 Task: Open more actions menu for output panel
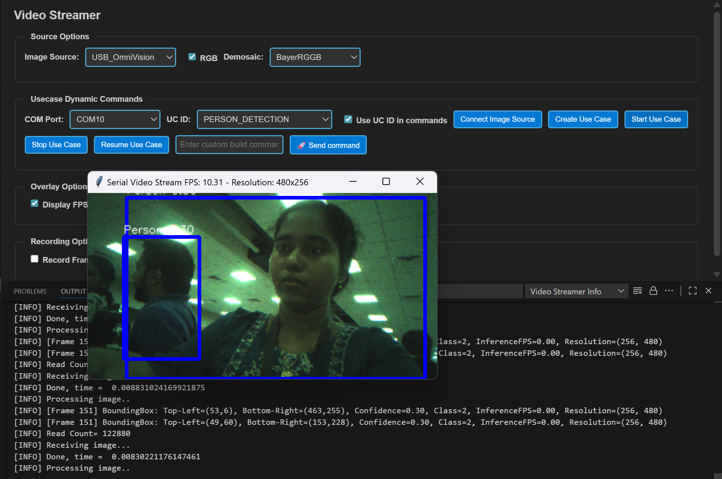coord(669,291)
